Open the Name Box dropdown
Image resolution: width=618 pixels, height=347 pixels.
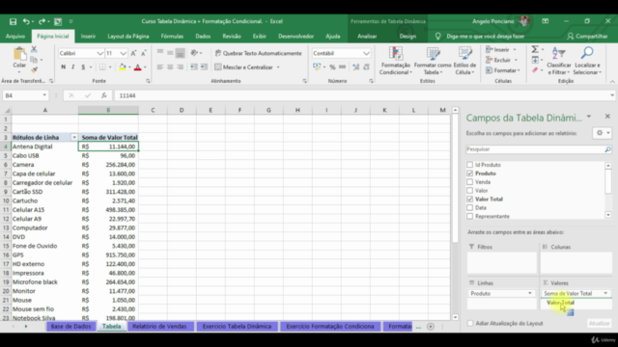click(44, 95)
